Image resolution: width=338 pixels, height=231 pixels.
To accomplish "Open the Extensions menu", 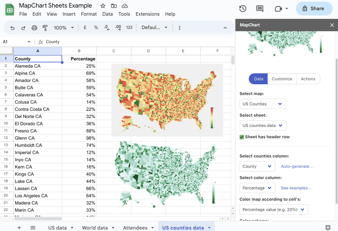I will (x=148, y=14).
